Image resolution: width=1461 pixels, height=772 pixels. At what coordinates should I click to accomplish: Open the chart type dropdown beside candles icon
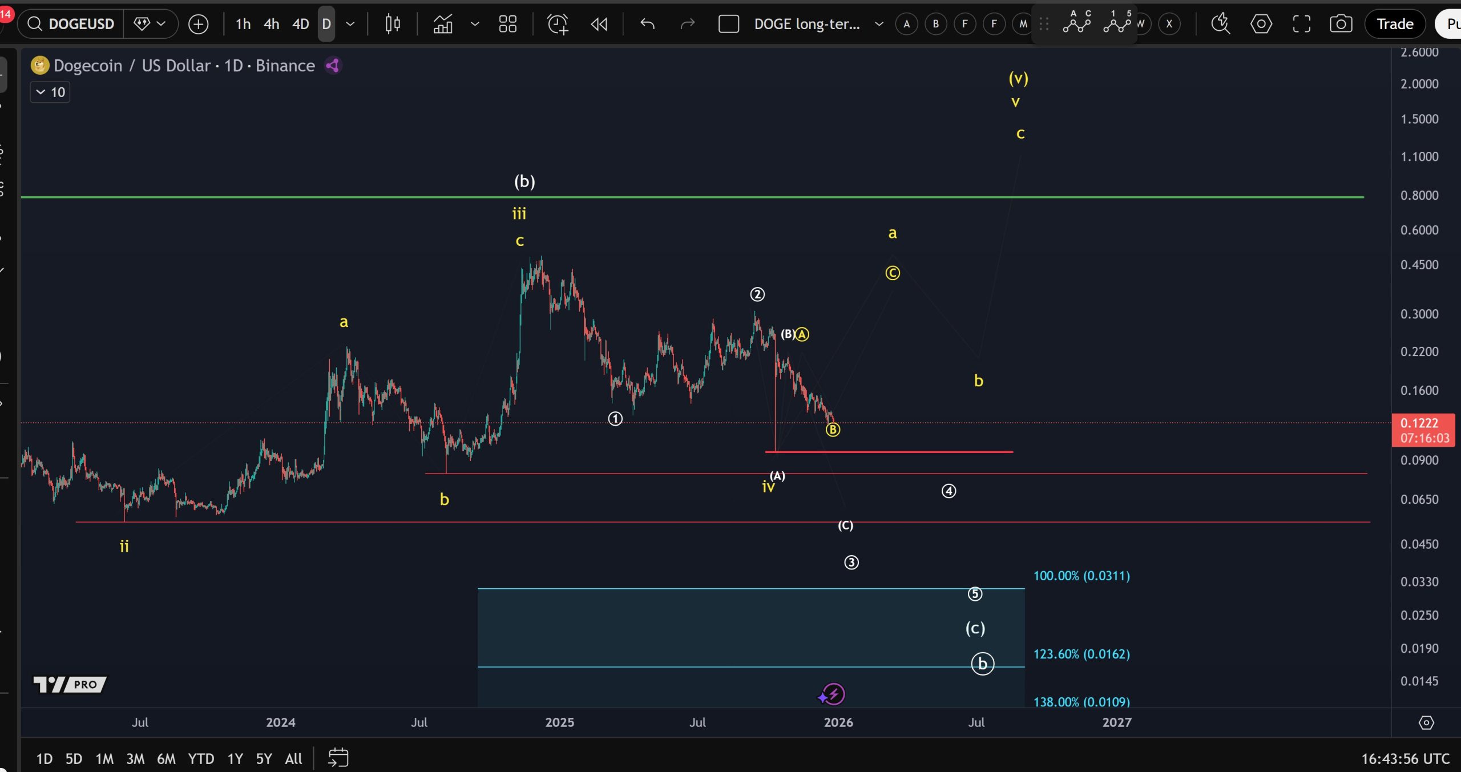point(474,24)
